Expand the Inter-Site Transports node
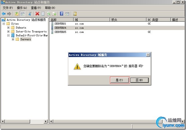This screenshot has width=186, height=130. tap(8, 32)
